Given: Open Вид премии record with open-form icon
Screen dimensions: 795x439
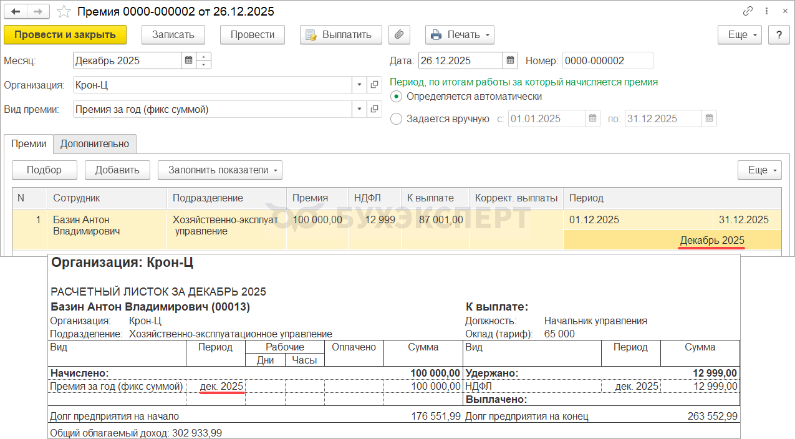Looking at the screenshot, I should pyautogui.click(x=374, y=109).
